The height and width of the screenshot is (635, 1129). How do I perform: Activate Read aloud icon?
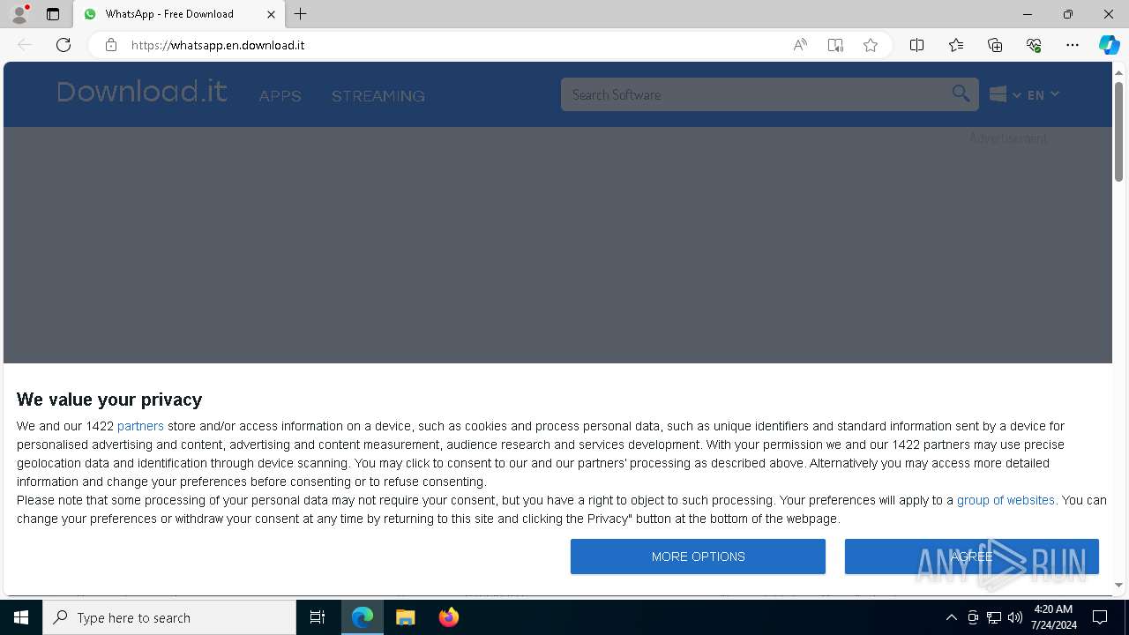pyautogui.click(x=800, y=45)
